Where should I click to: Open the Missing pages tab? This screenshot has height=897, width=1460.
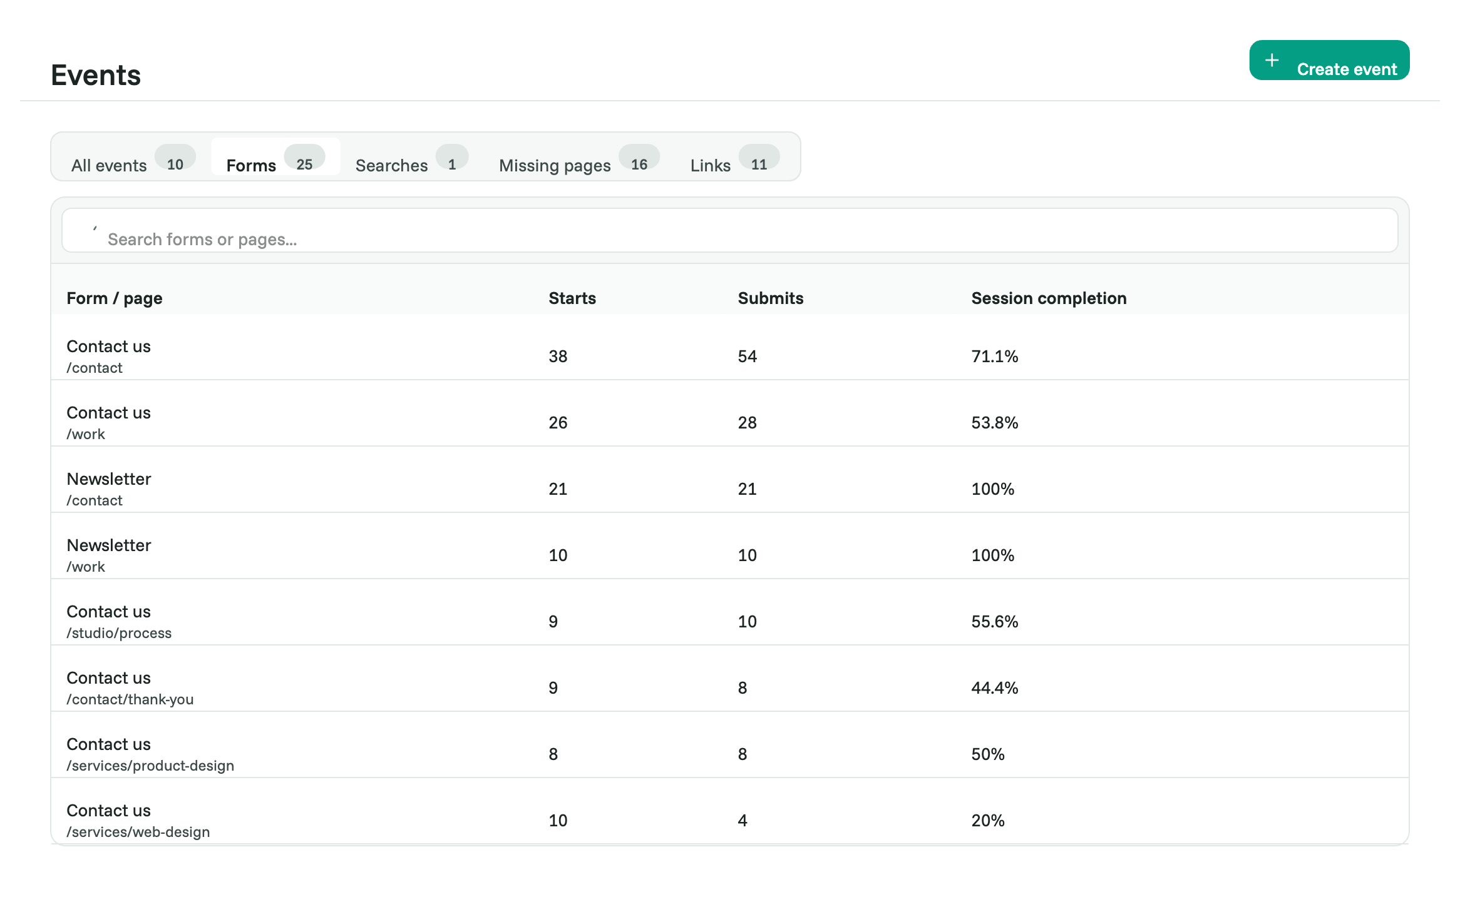579,157
